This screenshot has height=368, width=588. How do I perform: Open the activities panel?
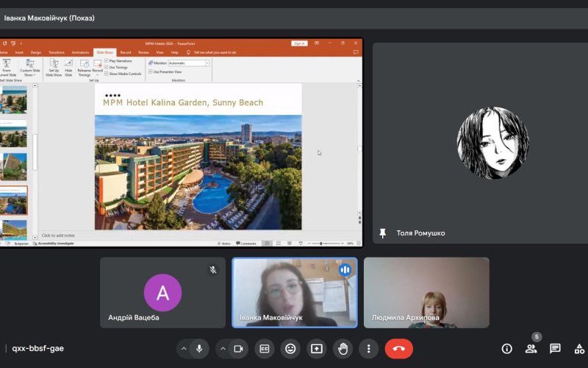579,349
